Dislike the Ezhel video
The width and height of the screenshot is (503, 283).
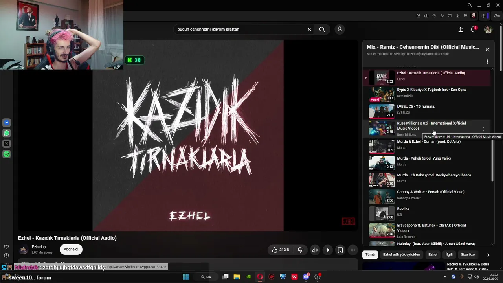(301, 250)
